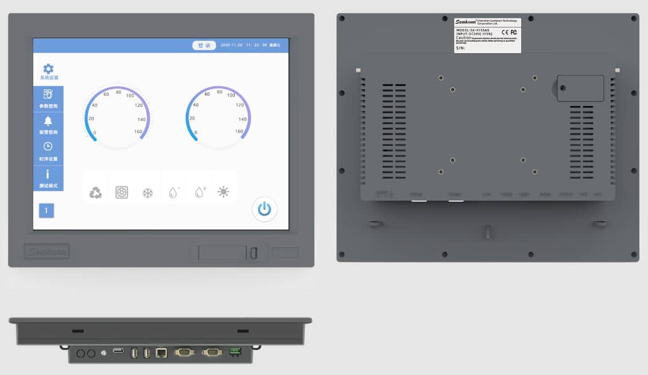Viewport: 648px width, 375px height.
Task: Toggle the blue power button
Action: click(264, 209)
